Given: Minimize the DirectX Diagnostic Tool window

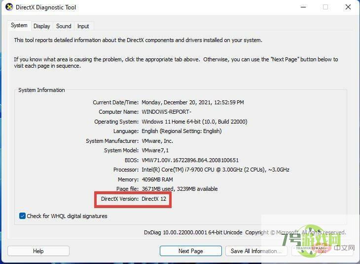Looking at the screenshot, I should (303, 7).
